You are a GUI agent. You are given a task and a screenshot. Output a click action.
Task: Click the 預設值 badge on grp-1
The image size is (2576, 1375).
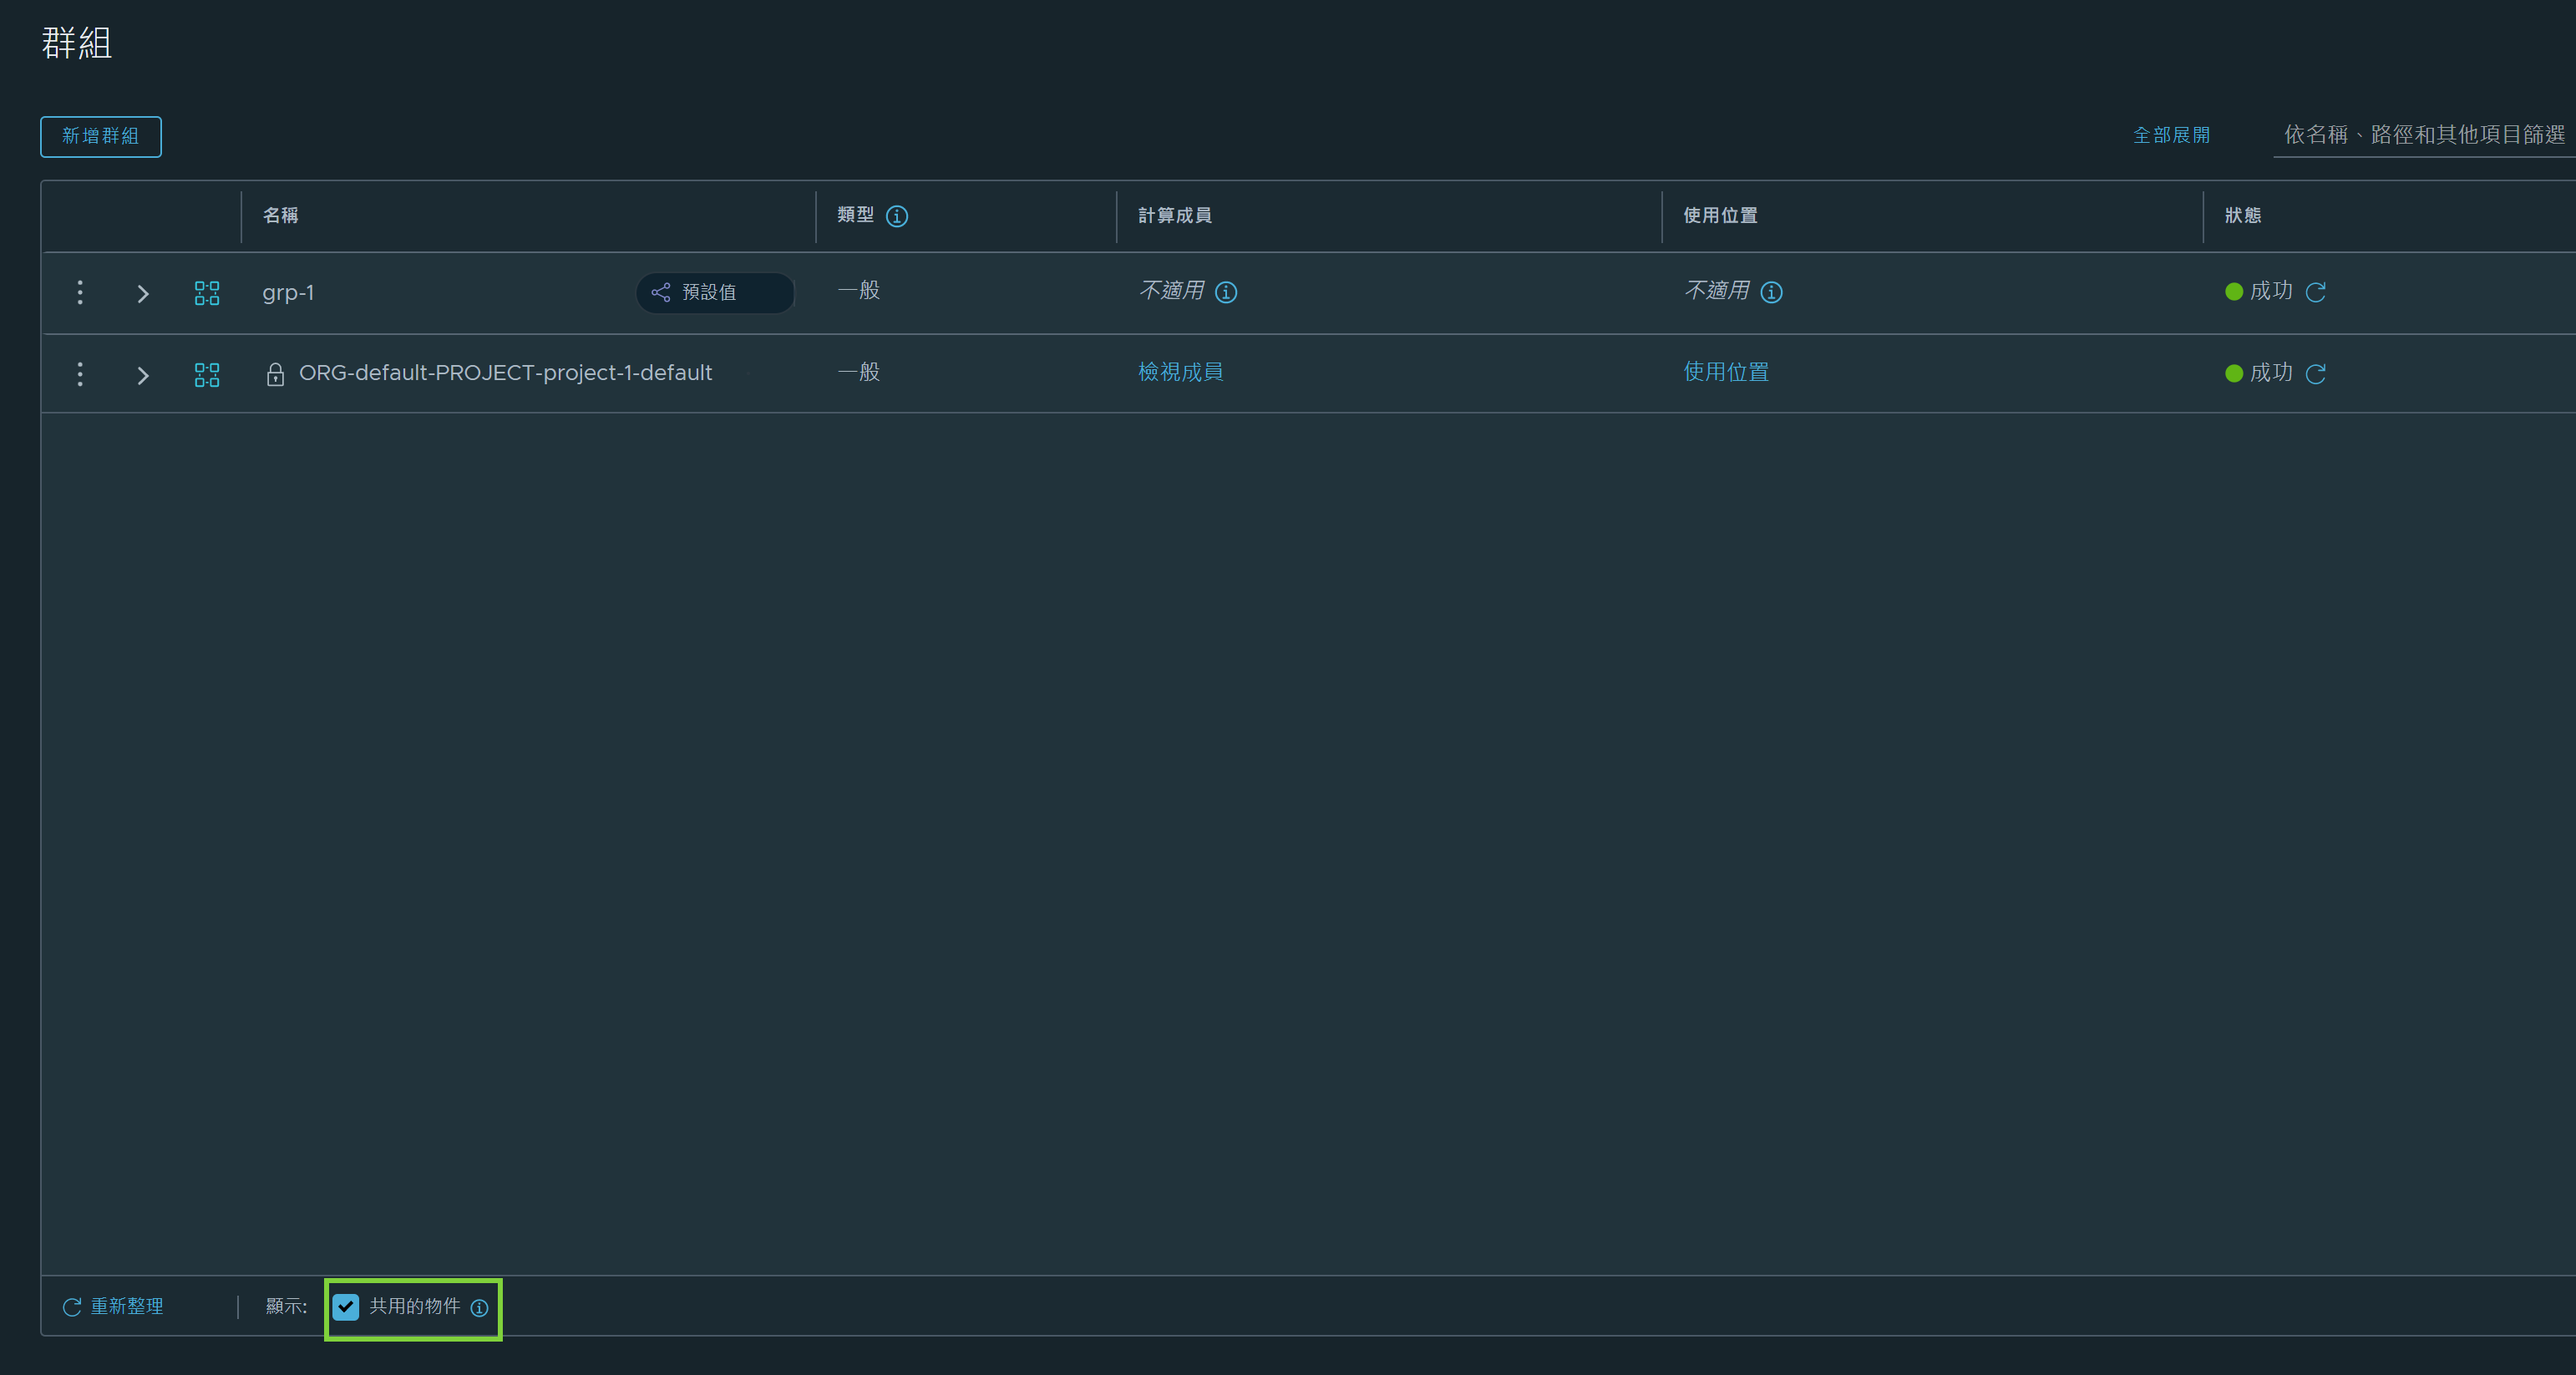coord(715,293)
